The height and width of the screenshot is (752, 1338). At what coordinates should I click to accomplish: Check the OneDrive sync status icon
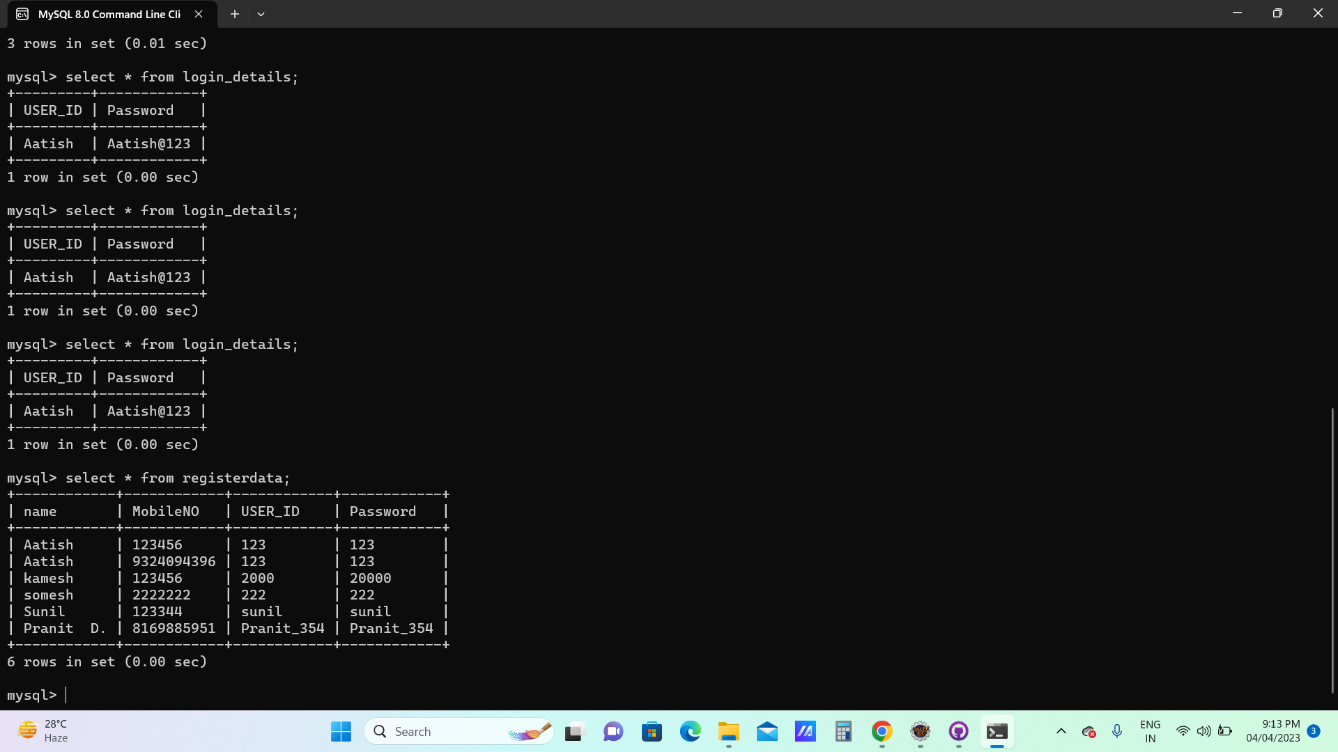coord(1089,731)
